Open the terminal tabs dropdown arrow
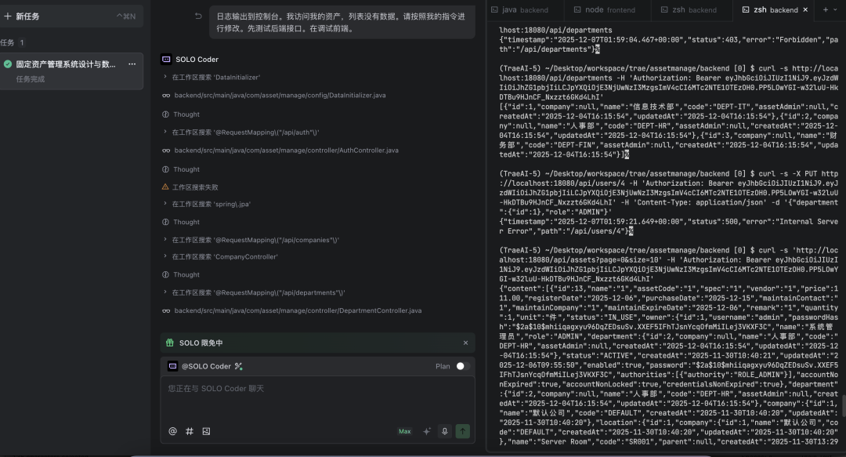 [835, 9]
